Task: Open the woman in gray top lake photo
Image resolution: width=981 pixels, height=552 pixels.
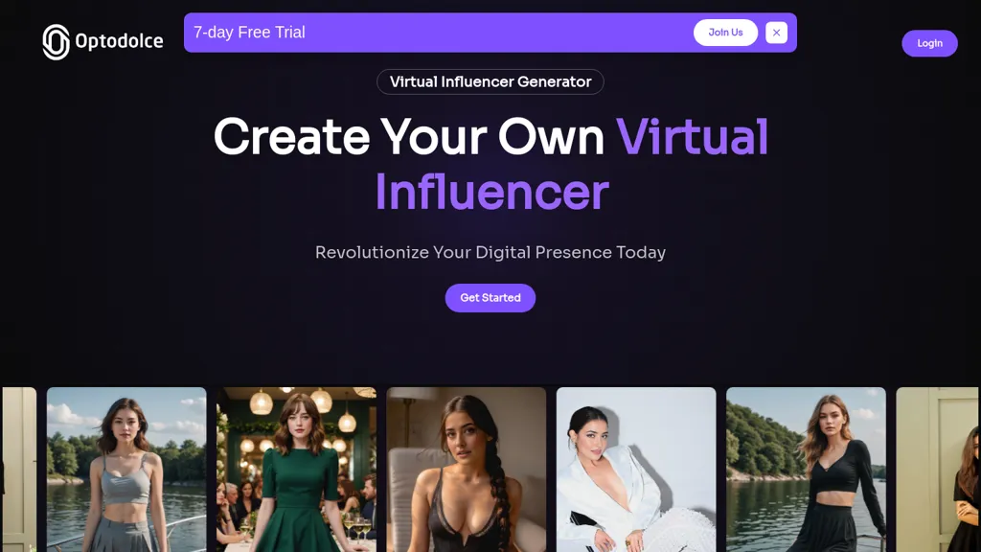Action: click(126, 470)
